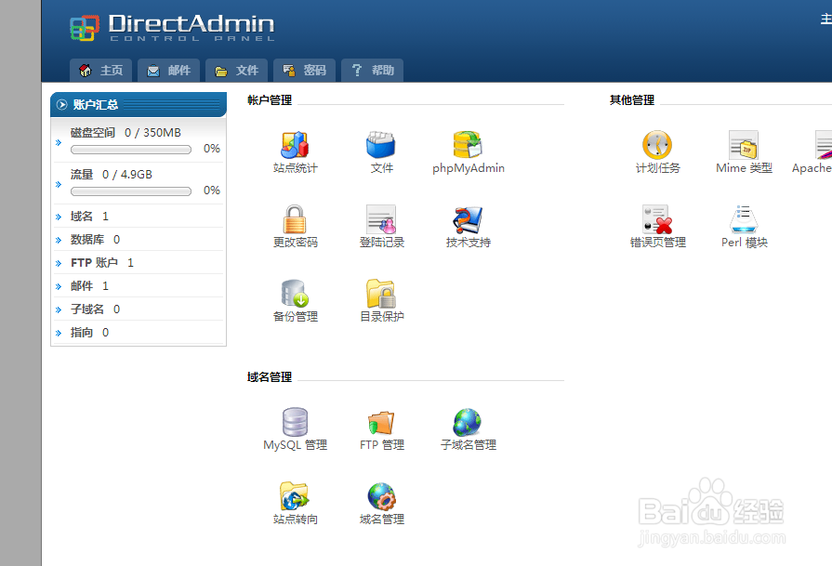The height and width of the screenshot is (566, 832).
Task: Open Perl 模块 icon
Action: (744, 219)
